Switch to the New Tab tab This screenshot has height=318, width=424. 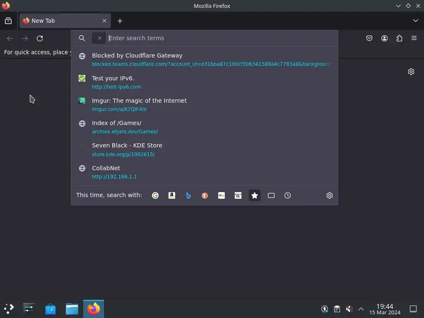click(x=65, y=21)
